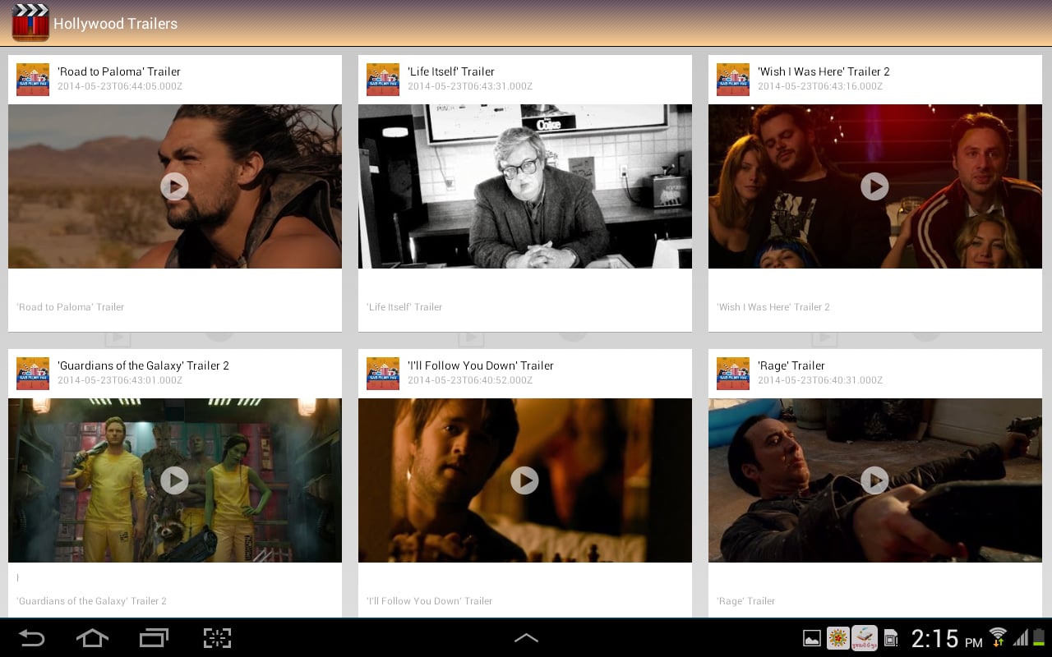Viewport: 1052px width, 657px height.
Task: Open the 'Life Itself' Trailer heading
Action: [x=451, y=71]
